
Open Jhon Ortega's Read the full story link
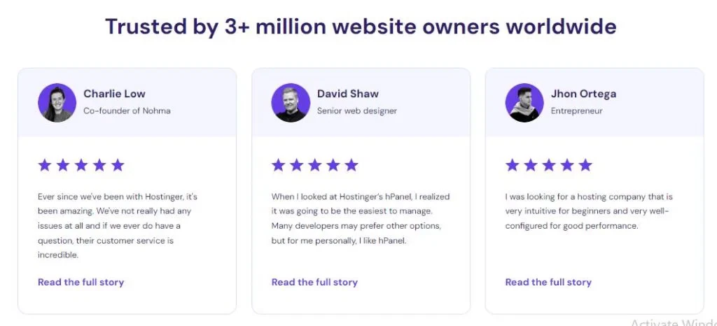click(548, 283)
